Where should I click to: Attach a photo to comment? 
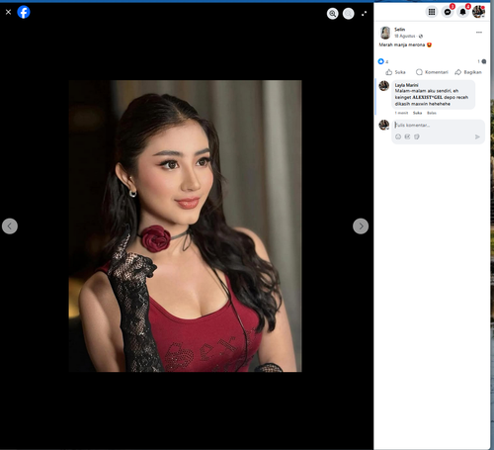click(x=407, y=136)
